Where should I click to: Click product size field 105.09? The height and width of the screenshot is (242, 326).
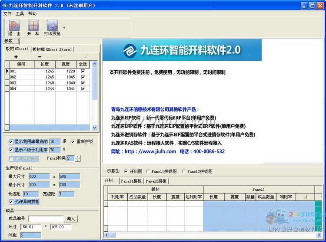[61, 227]
